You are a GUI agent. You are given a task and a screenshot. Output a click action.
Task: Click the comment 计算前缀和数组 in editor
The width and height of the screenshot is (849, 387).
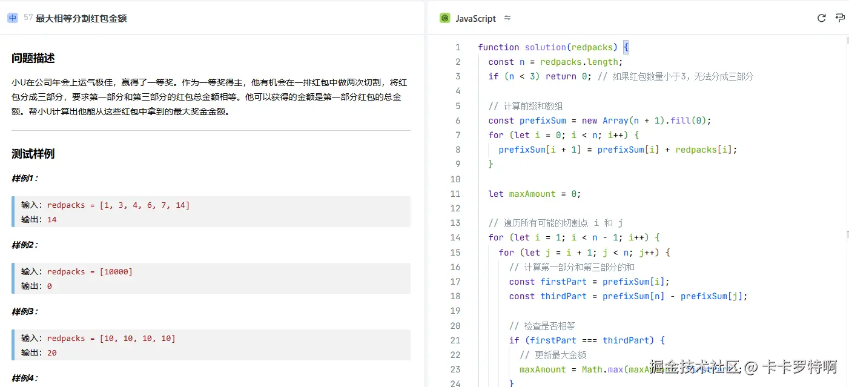click(526, 106)
